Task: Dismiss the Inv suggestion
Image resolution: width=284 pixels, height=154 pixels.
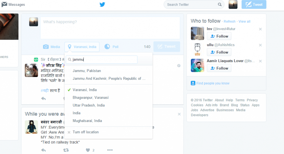Action: (x=260, y=29)
